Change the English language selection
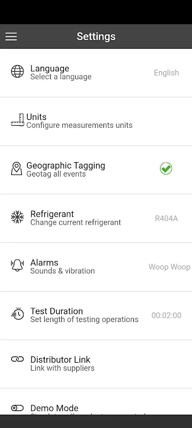 [166, 73]
